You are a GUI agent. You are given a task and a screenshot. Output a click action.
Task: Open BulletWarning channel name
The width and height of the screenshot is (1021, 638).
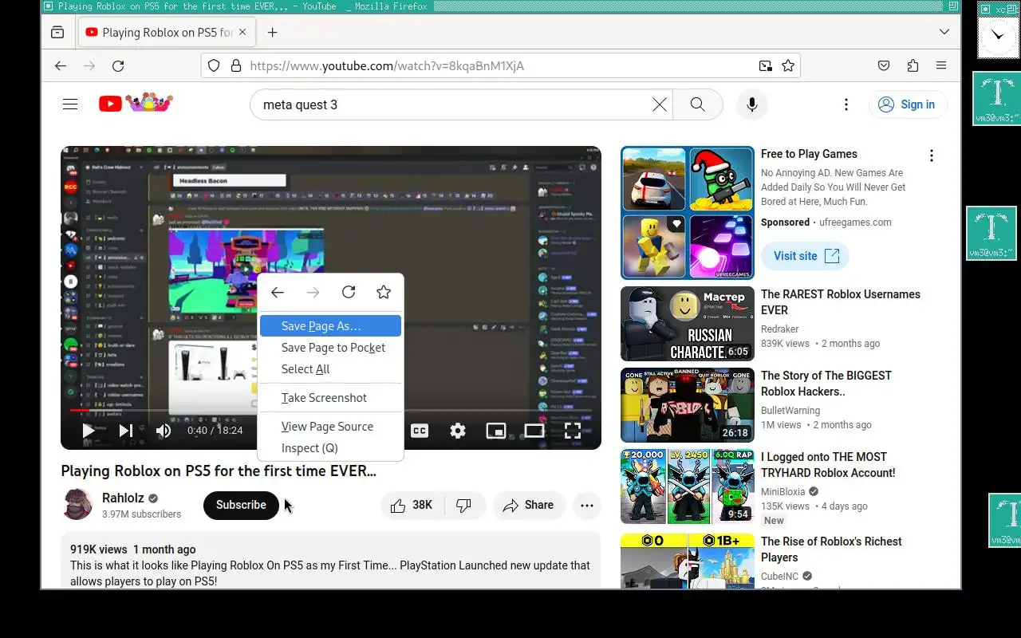790,411
